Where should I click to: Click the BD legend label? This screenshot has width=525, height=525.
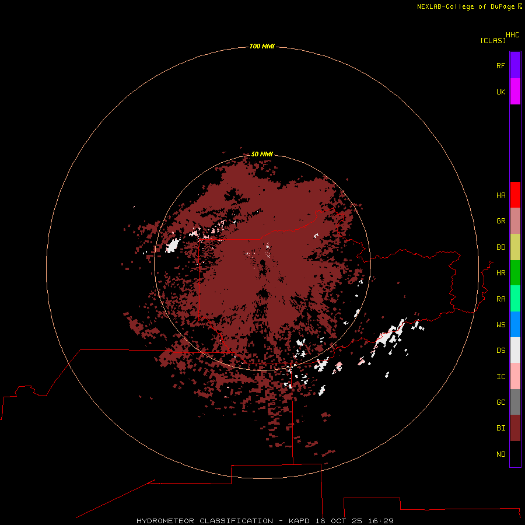(x=501, y=247)
